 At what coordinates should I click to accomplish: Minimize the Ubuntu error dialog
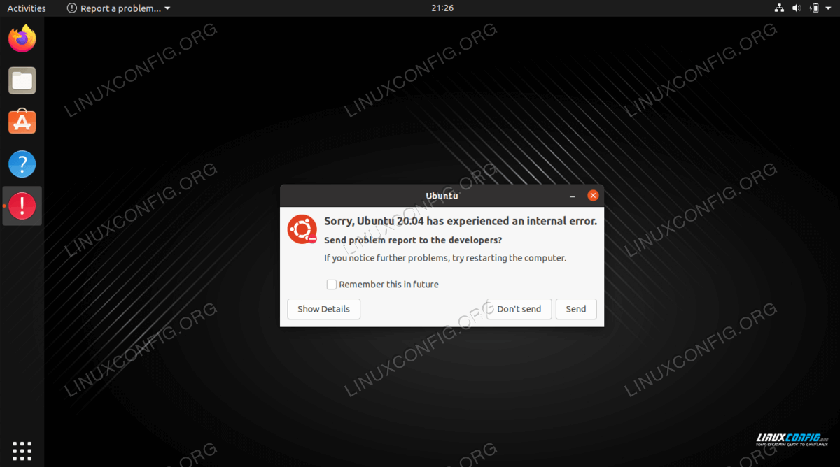click(x=572, y=196)
